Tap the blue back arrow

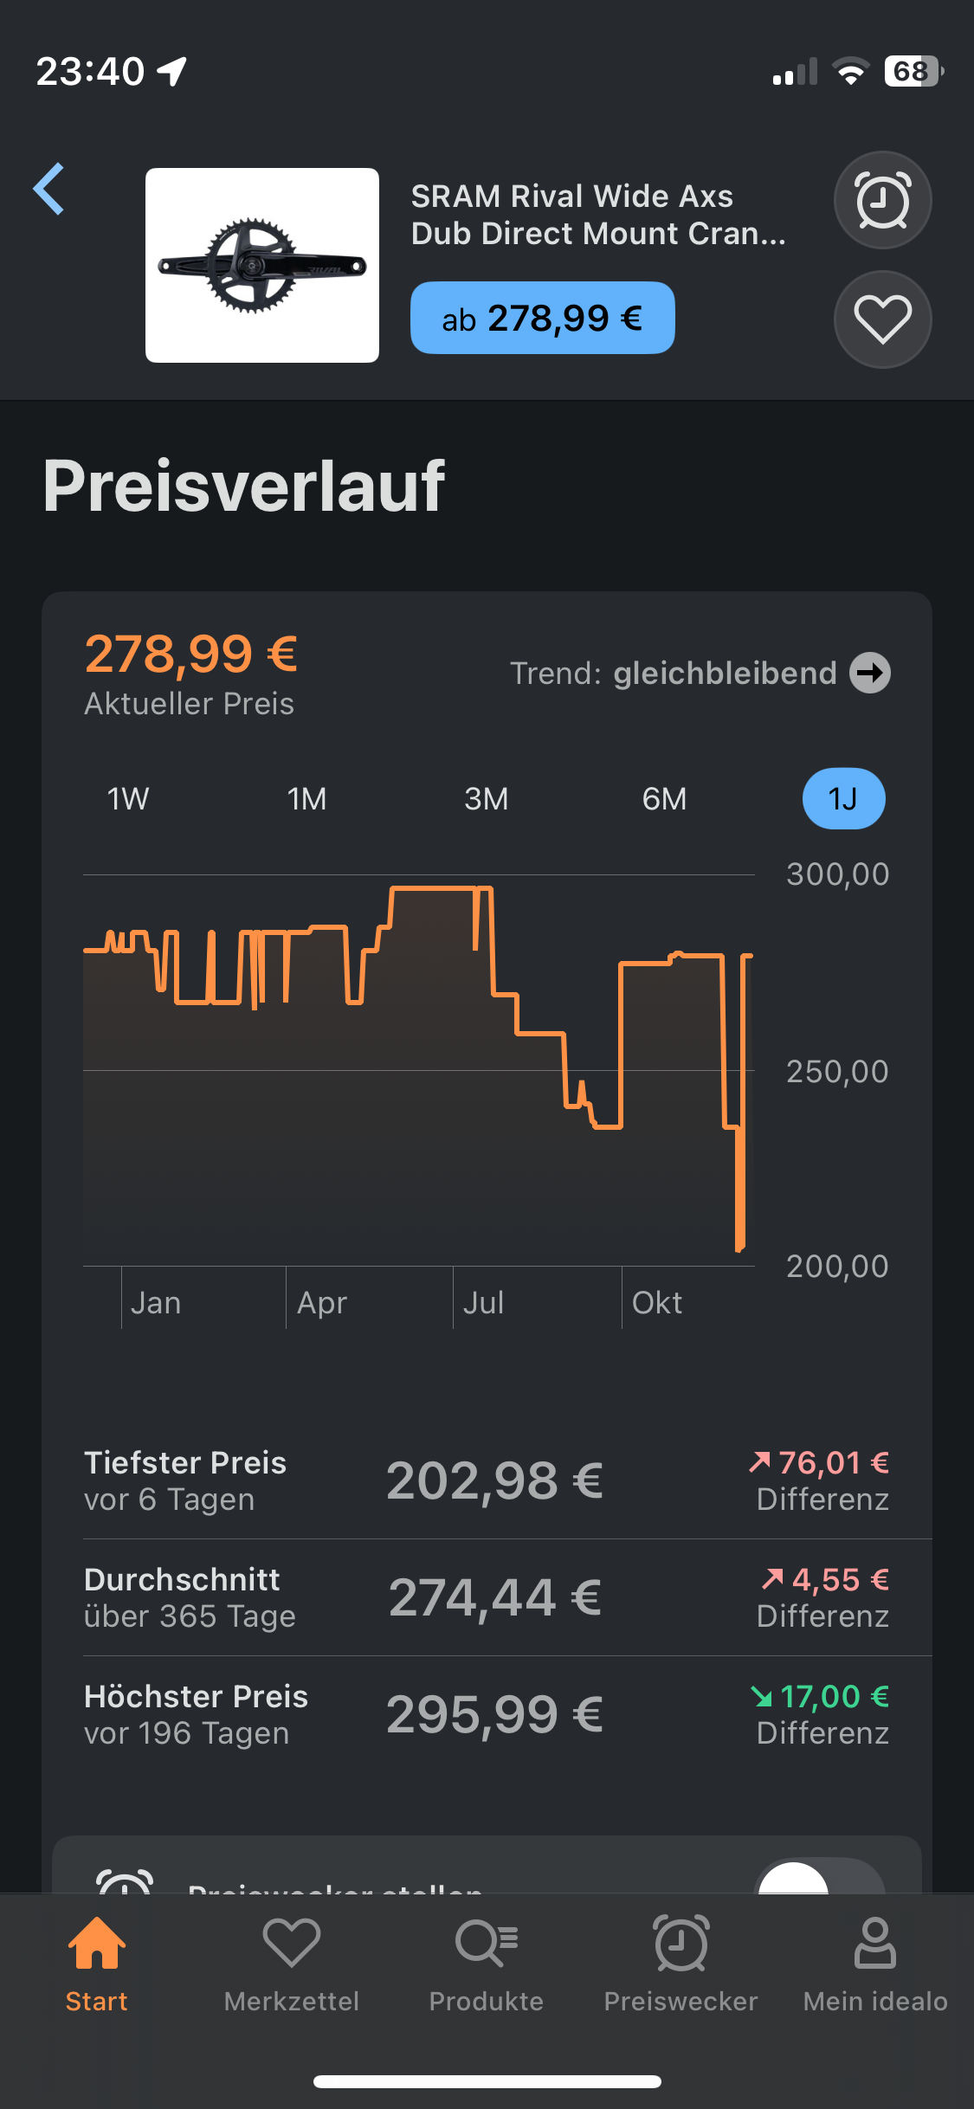click(49, 189)
